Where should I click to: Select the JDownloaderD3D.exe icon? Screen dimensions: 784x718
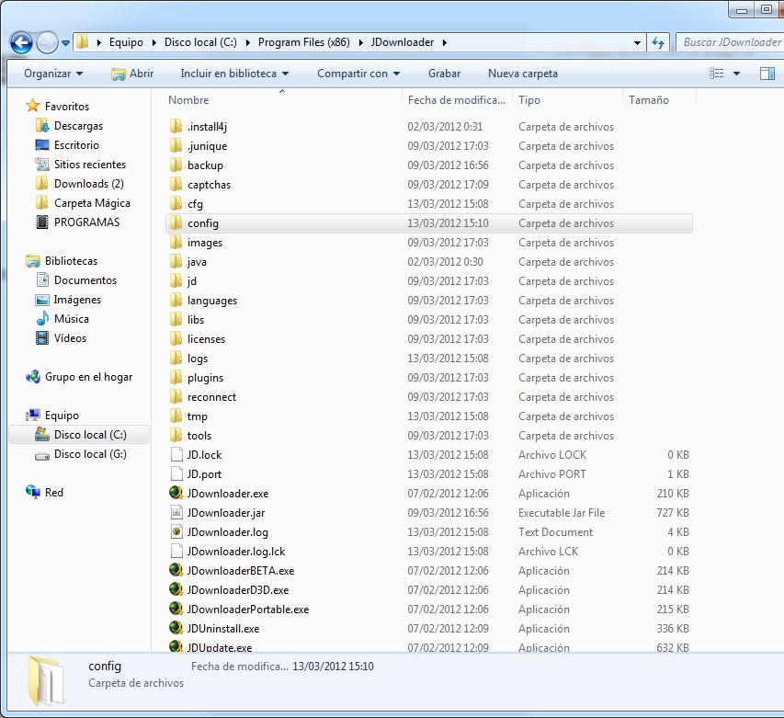click(x=176, y=589)
